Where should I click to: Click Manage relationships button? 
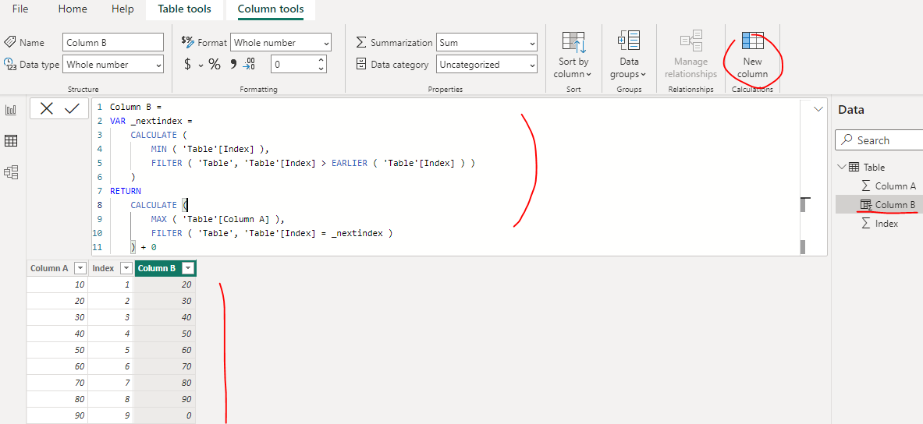point(690,55)
